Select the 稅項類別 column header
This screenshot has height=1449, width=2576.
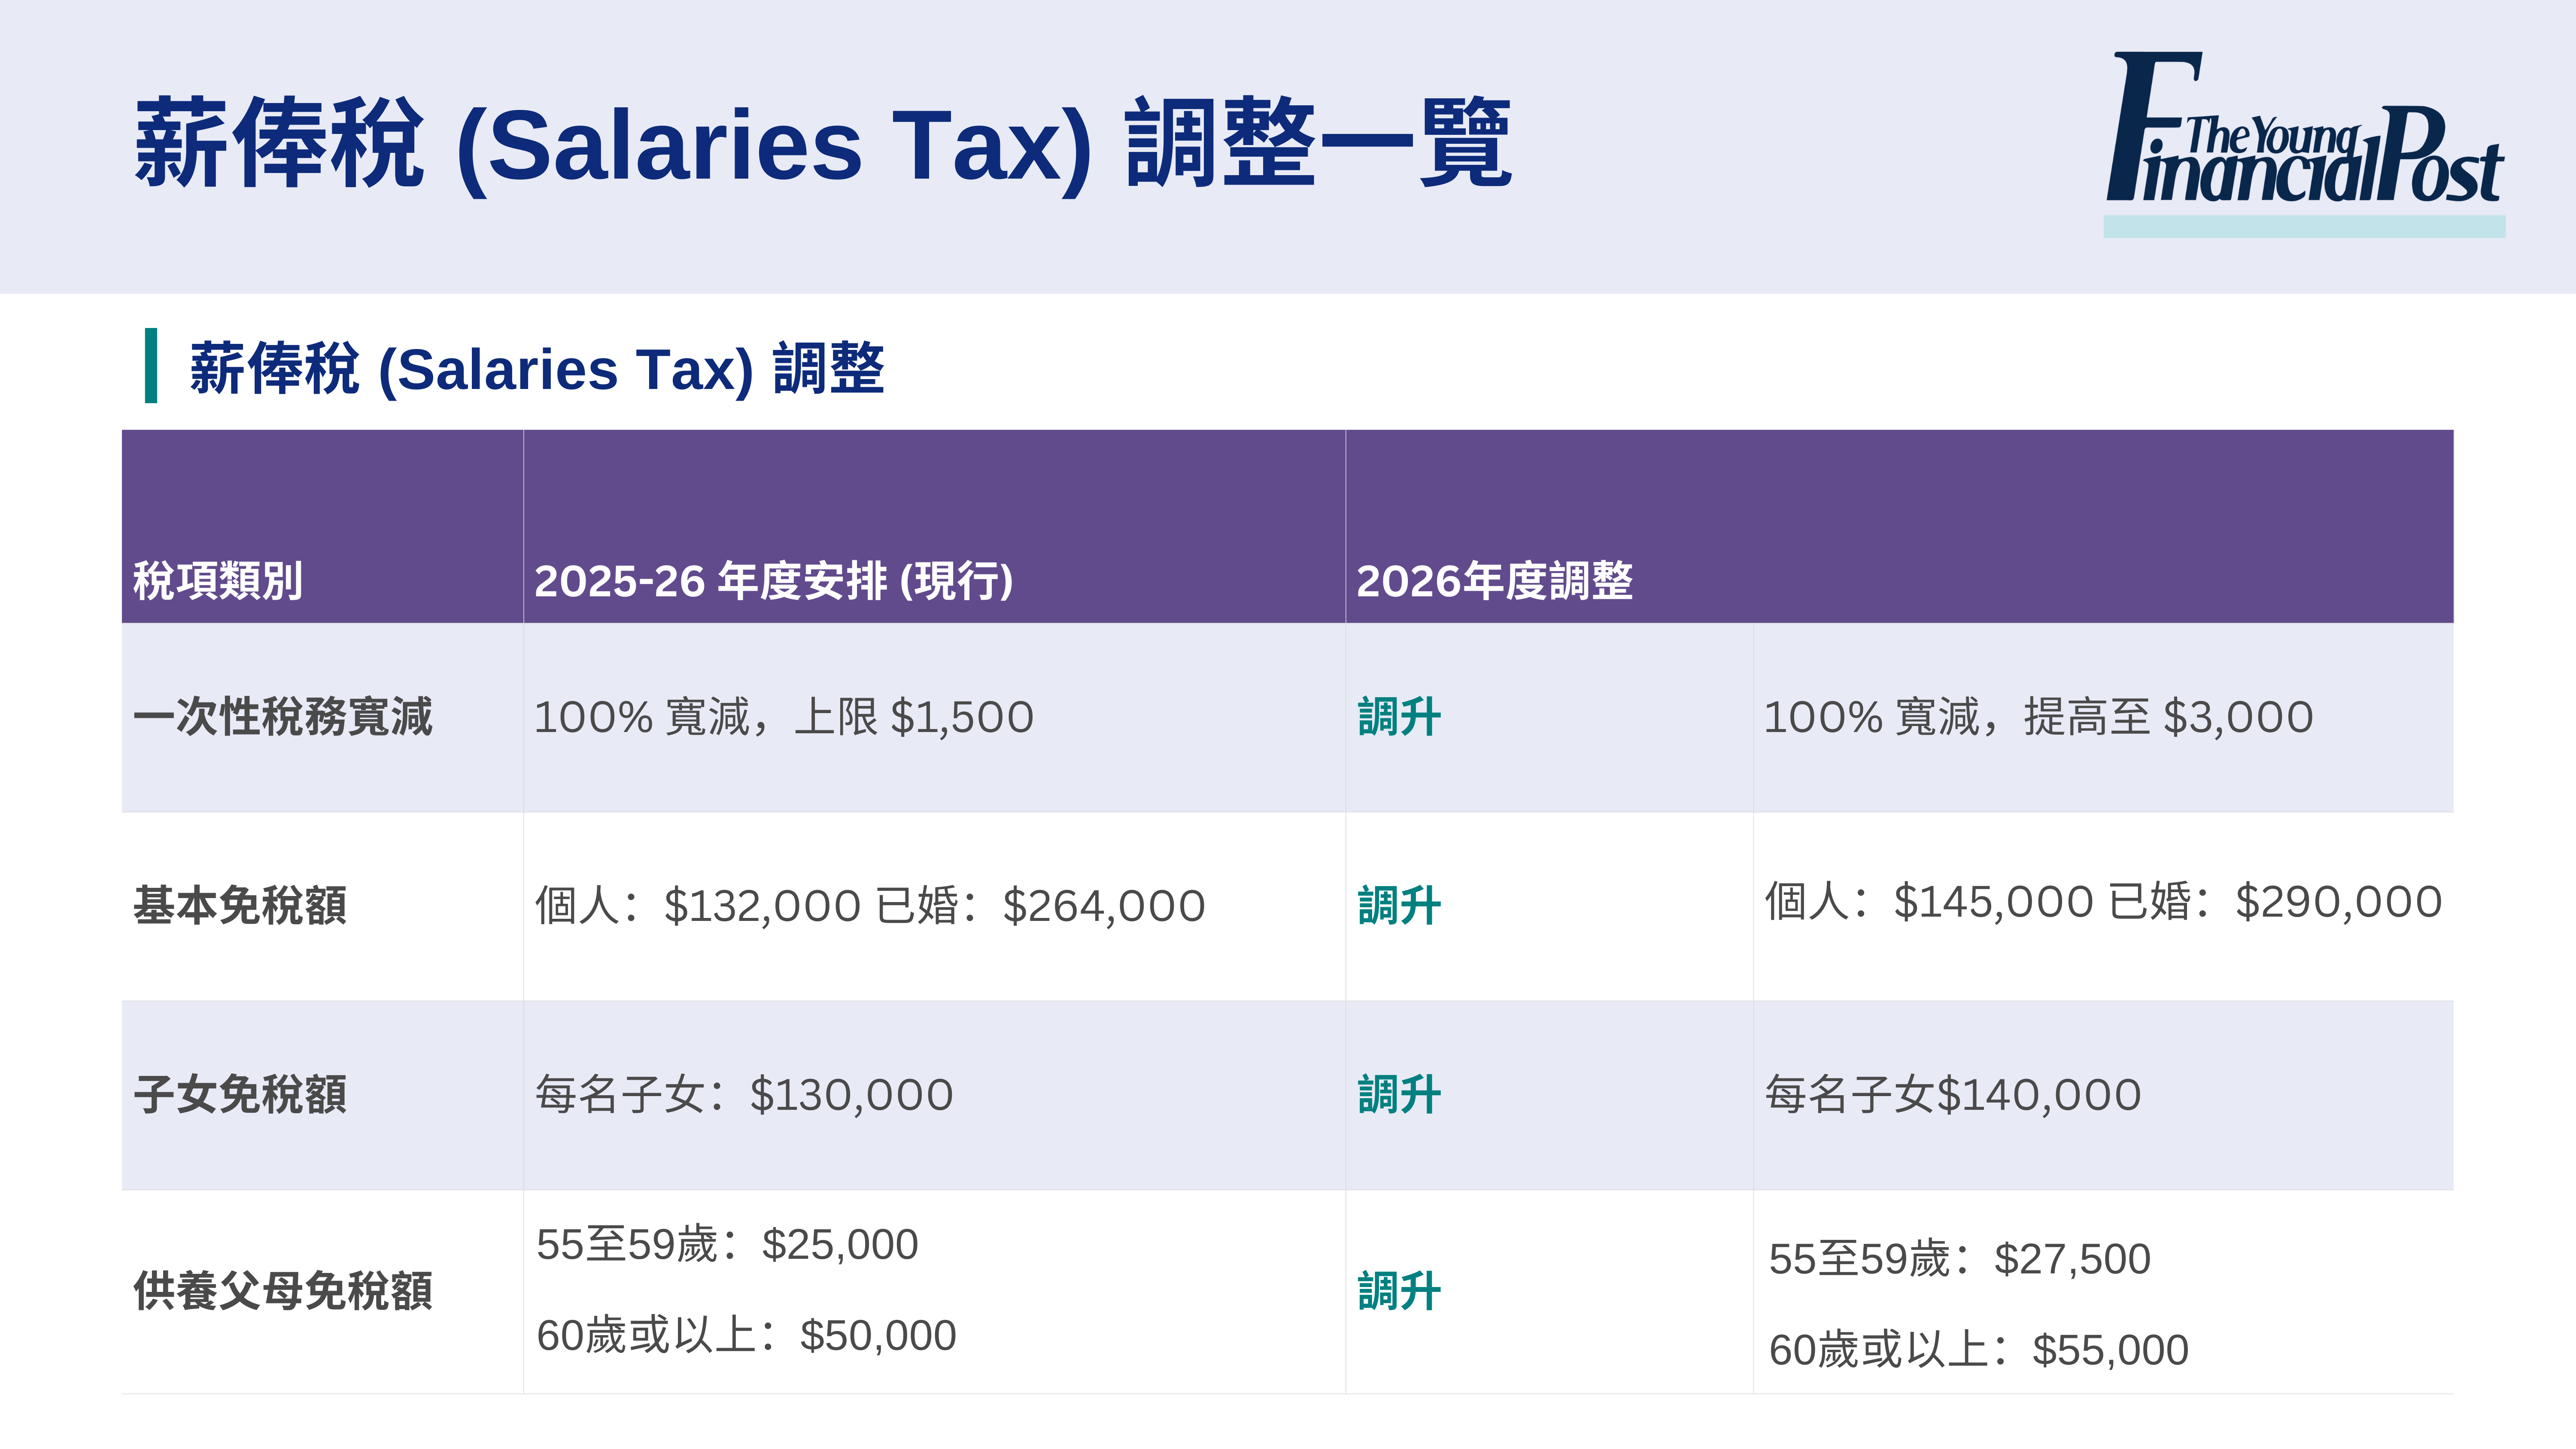click(x=218, y=581)
